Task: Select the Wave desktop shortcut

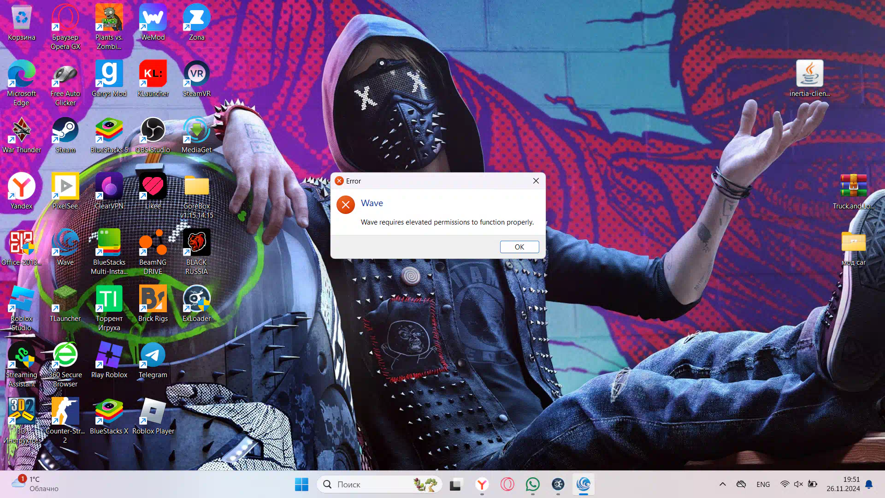Action: 65,247
